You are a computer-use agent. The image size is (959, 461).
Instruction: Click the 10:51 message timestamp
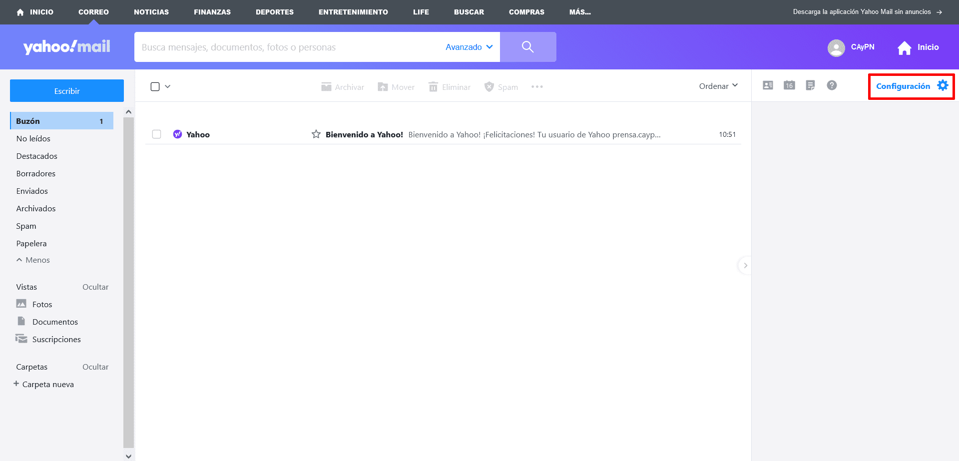point(727,134)
